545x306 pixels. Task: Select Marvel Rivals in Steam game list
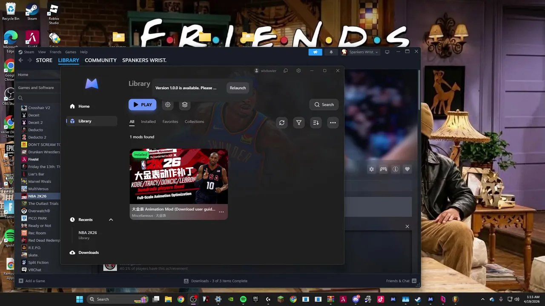tap(39, 181)
